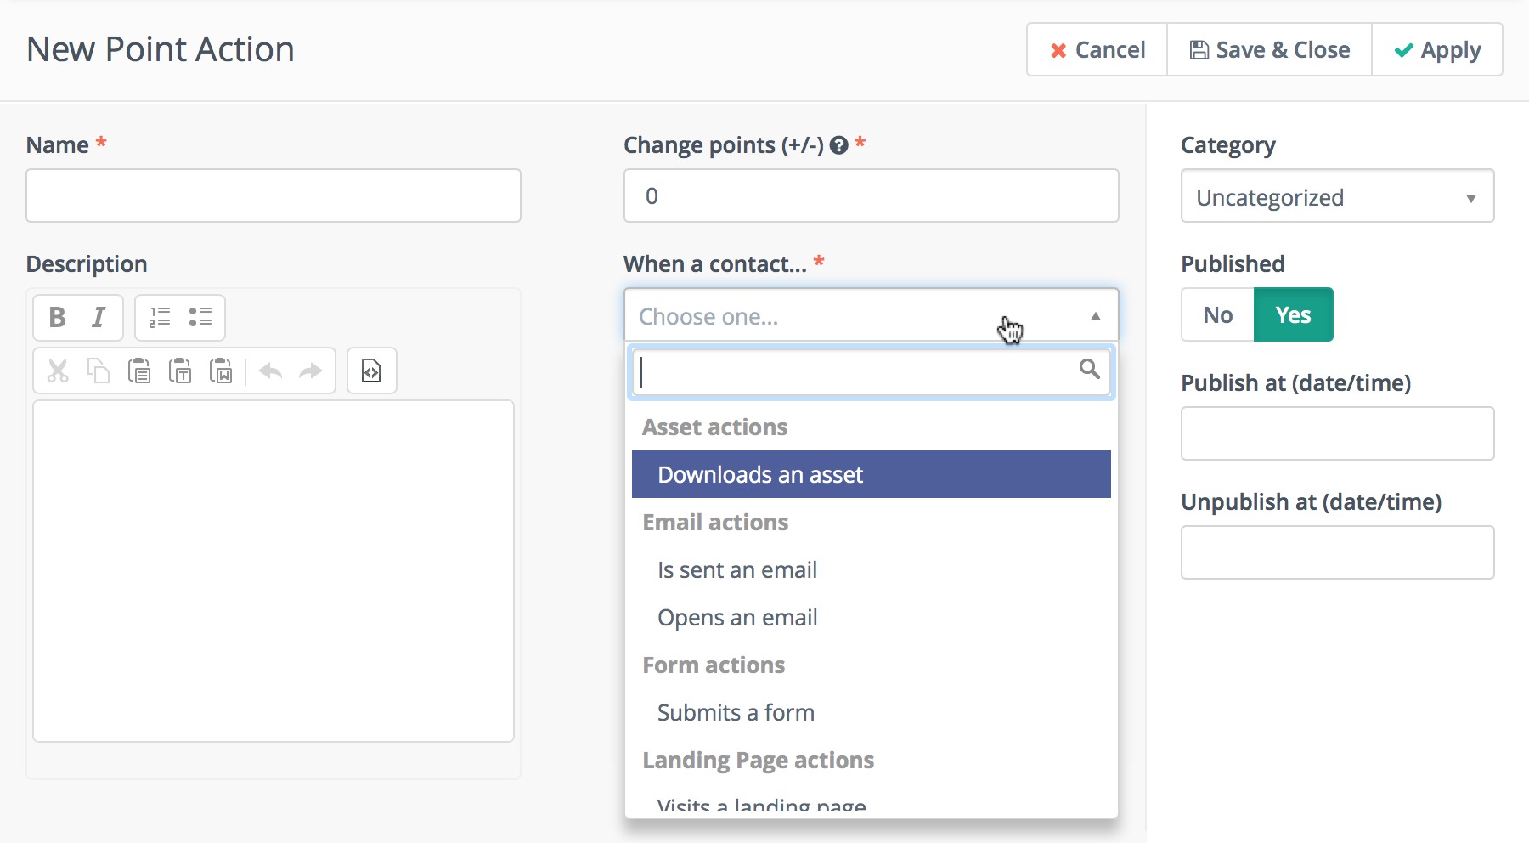Set Published to No
This screenshot has width=1529, height=843.
1217,315
